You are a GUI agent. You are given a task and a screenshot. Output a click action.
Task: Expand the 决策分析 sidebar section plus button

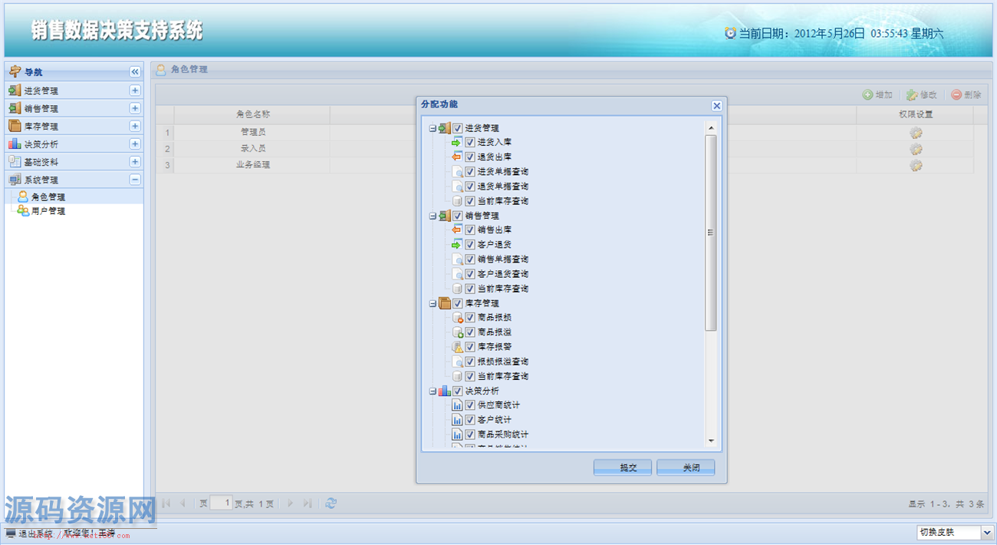pyautogui.click(x=135, y=144)
